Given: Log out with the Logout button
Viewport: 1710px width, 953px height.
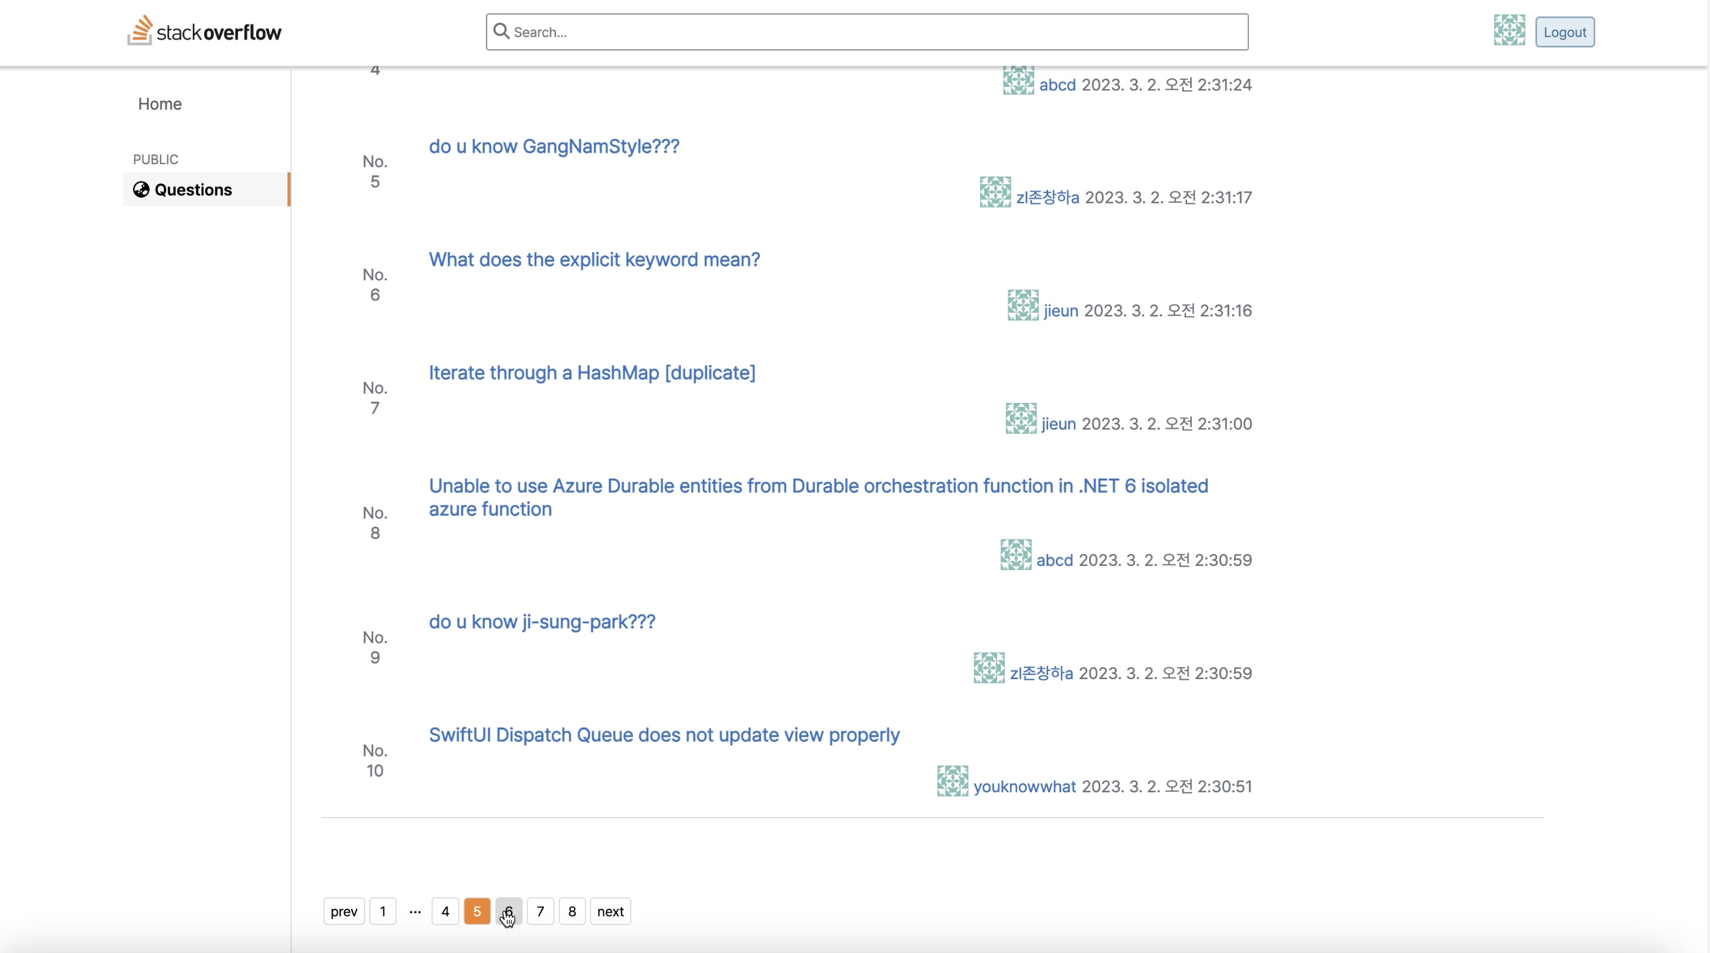Looking at the screenshot, I should pos(1565,32).
